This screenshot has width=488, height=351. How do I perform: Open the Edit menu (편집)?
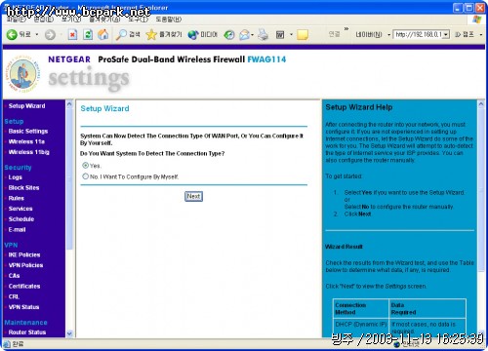(44, 19)
